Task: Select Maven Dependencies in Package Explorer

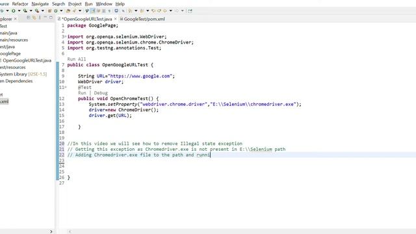Action: [16, 81]
